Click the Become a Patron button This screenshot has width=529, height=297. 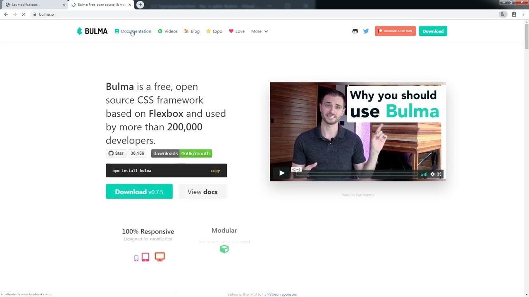pos(395,31)
